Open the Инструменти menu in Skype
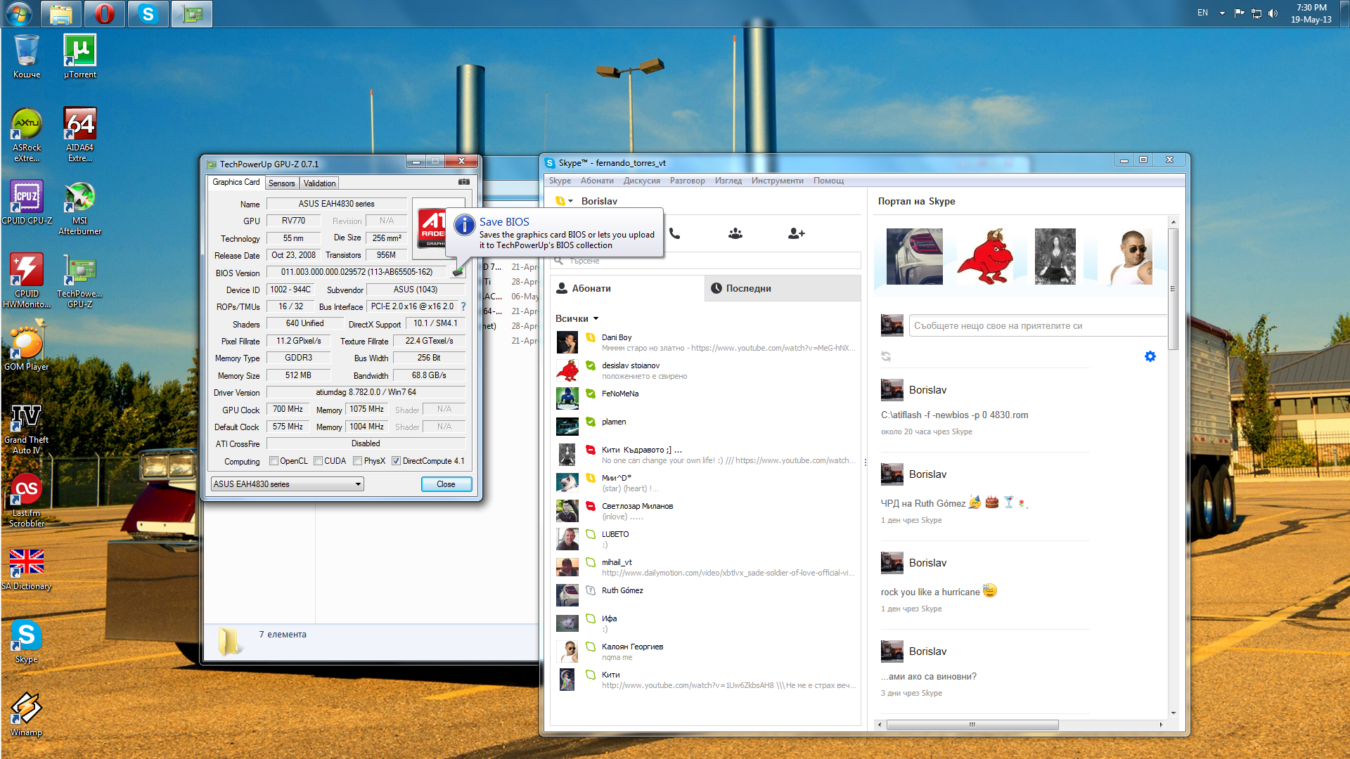This screenshot has height=759, width=1350. pyautogui.click(x=777, y=181)
